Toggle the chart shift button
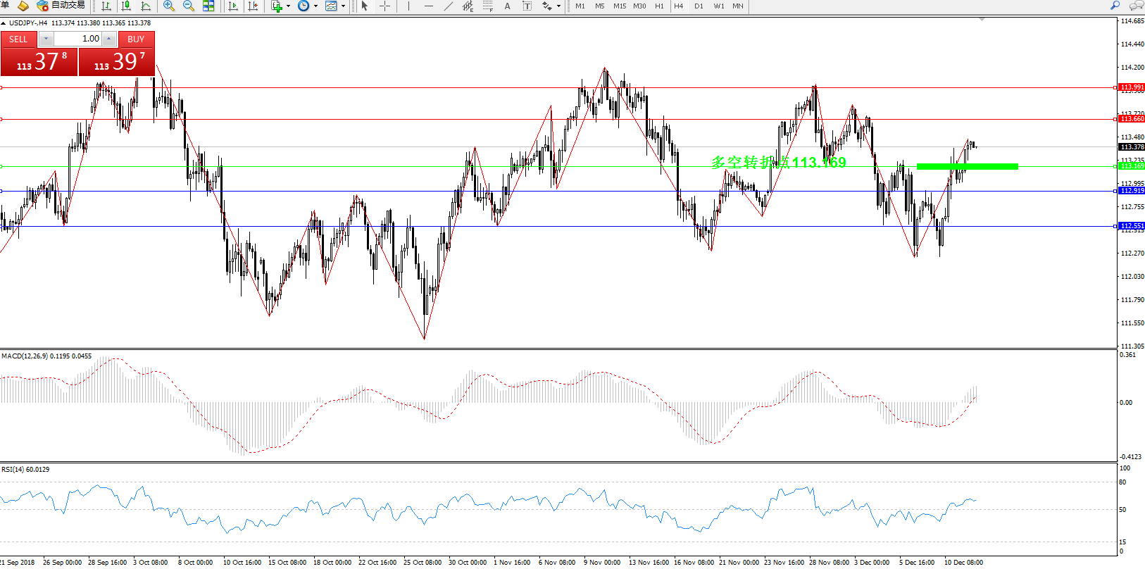 click(253, 6)
